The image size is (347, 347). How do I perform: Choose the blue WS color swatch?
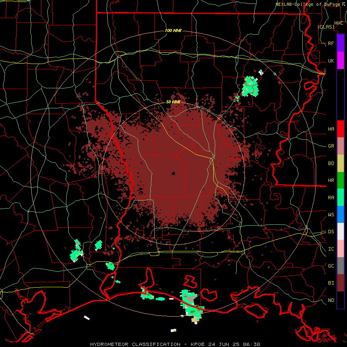pos(340,214)
